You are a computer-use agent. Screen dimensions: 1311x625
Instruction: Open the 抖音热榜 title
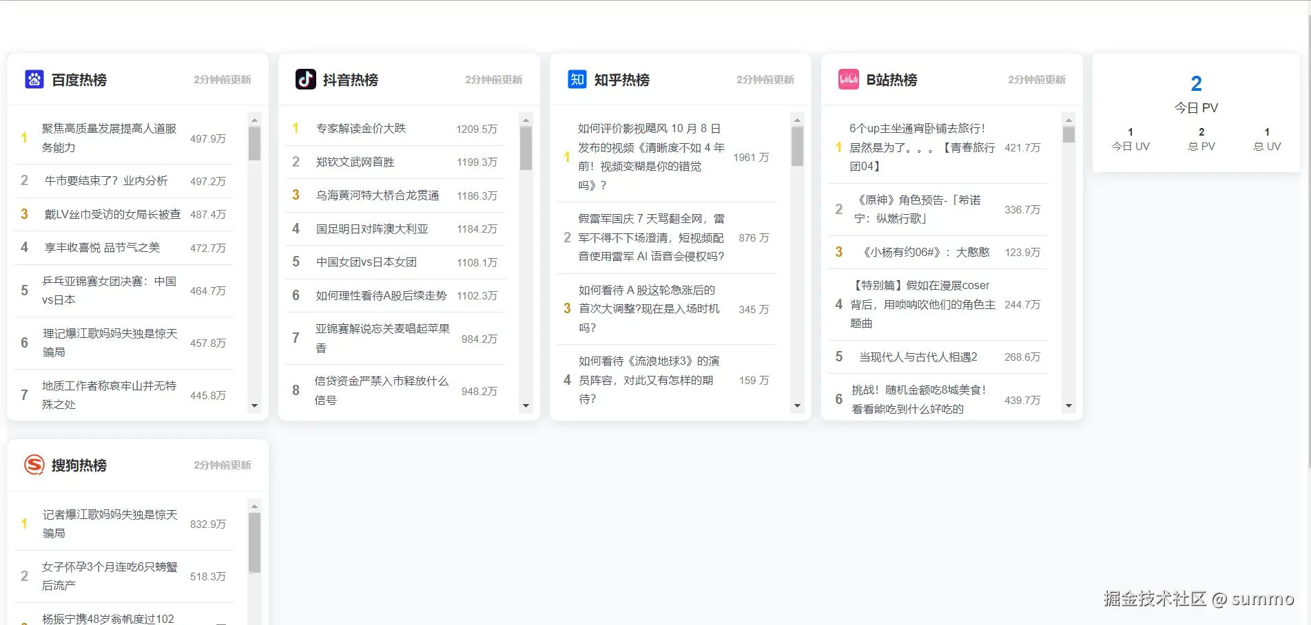351,80
